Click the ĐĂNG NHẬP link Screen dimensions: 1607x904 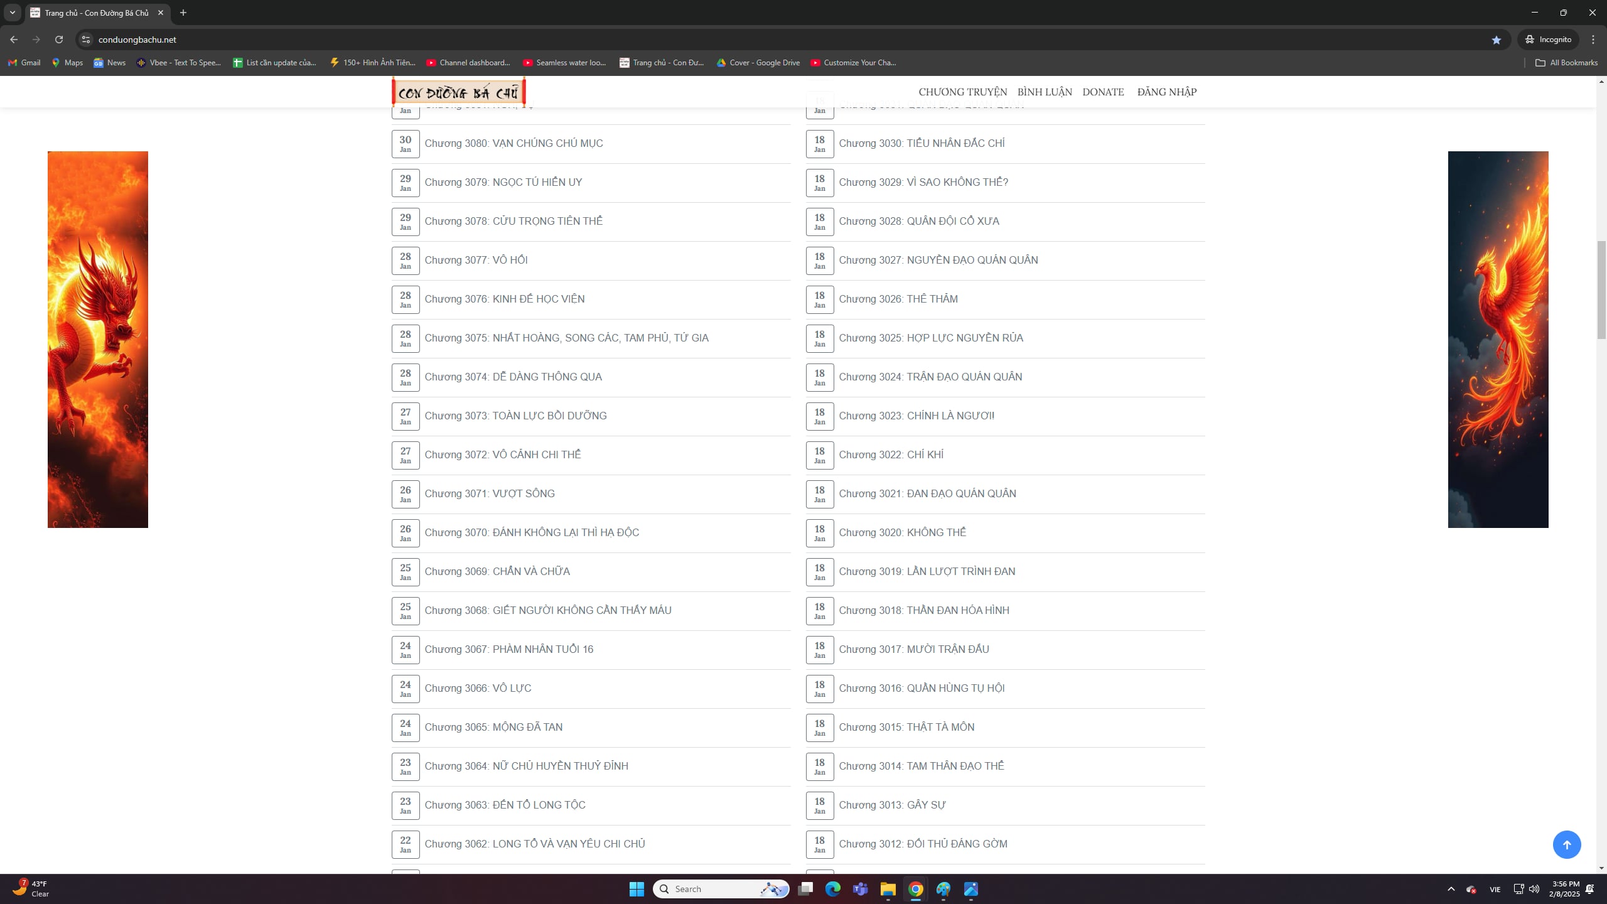click(1166, 92)
